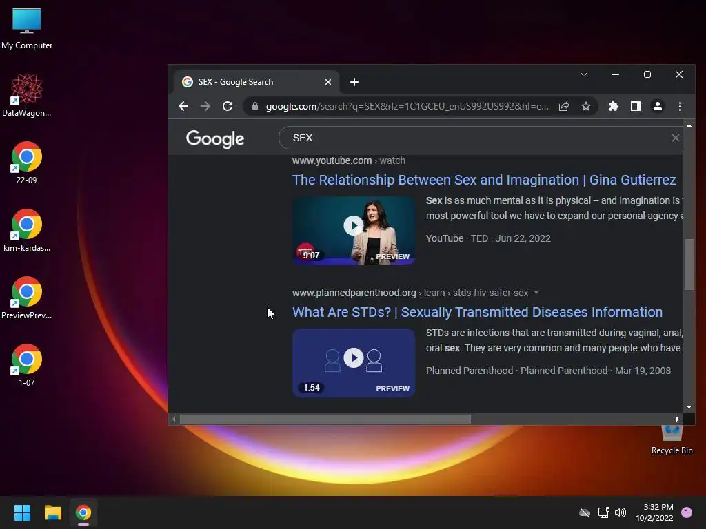Open the PreviewPrev Chrome shortcut
Image resolution: width=706 pixels, height=529 pixels.
(27, 298)
